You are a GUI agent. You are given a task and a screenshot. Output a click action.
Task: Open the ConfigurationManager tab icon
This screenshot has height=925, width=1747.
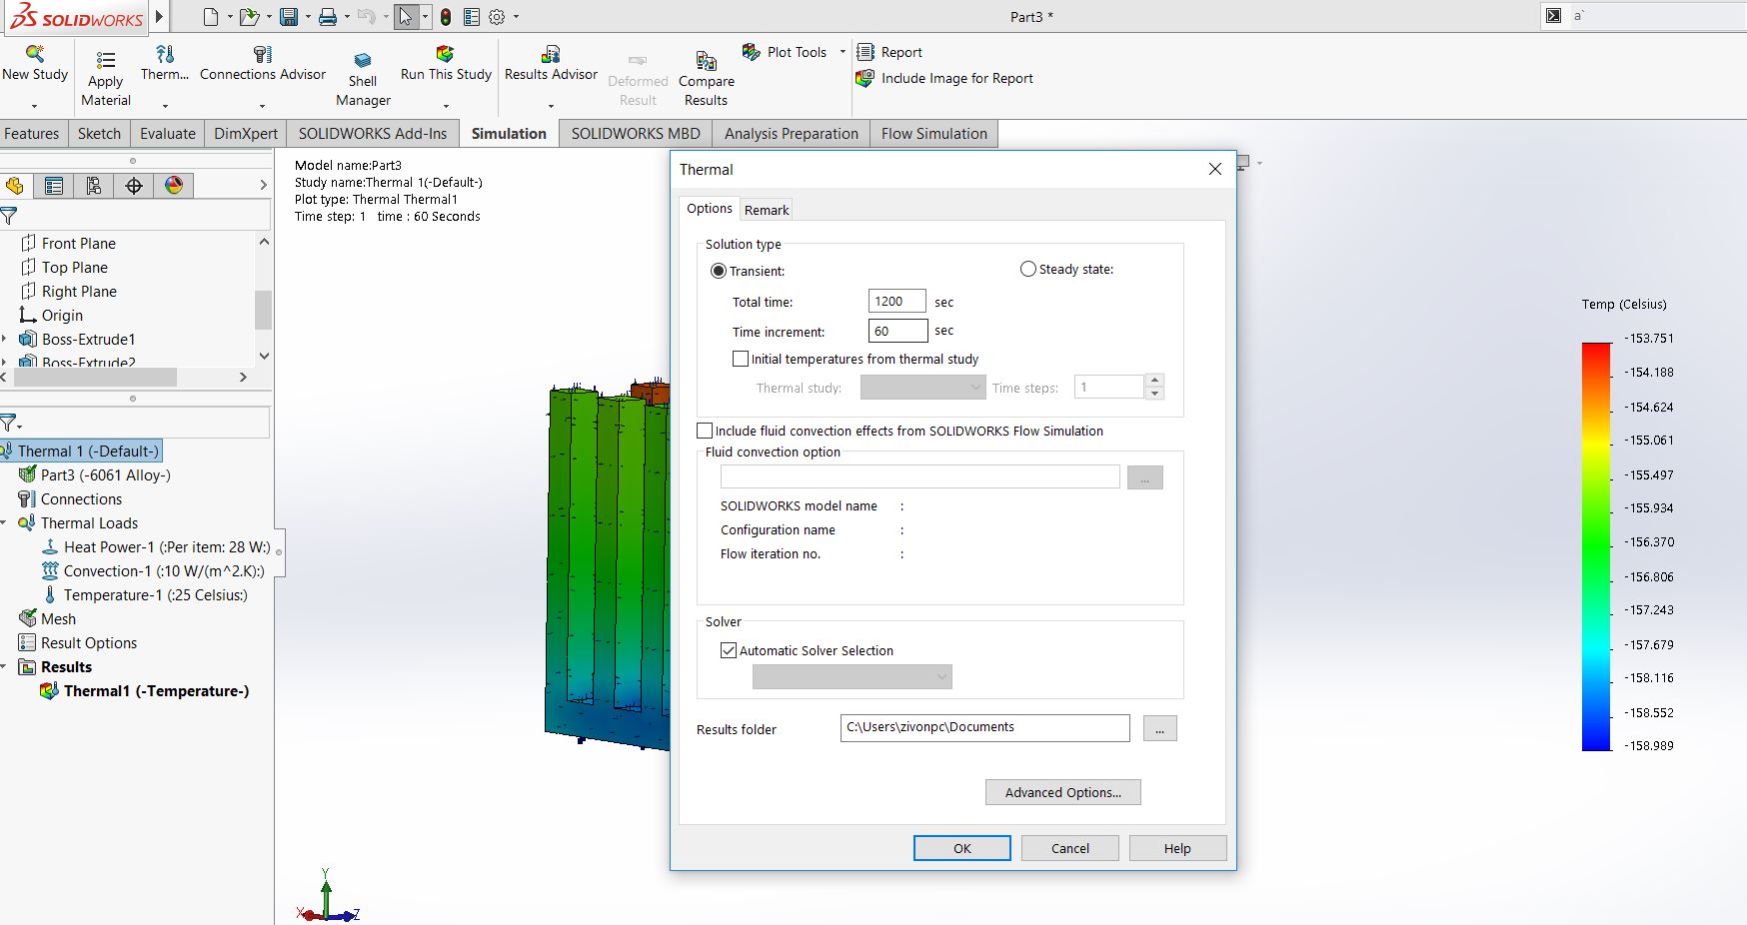[x=94, y=186]
